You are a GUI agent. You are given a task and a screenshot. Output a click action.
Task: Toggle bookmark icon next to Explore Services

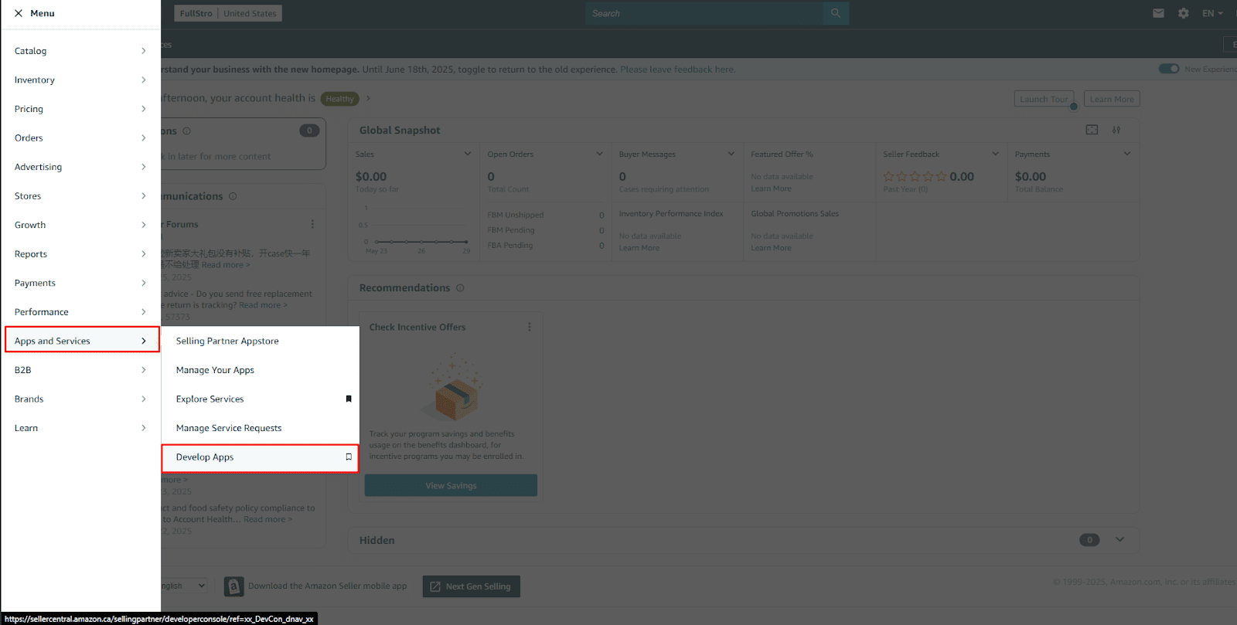(349, 399)
